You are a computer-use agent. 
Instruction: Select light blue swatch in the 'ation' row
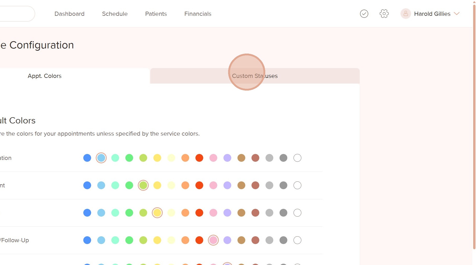pyautogui.click(x=101, y=158)
